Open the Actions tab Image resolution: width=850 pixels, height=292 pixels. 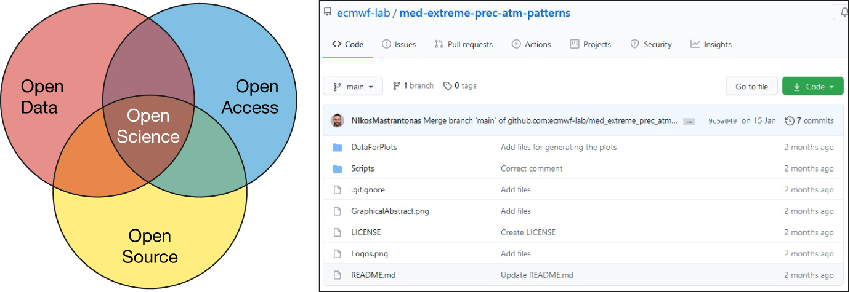[531, 44]
